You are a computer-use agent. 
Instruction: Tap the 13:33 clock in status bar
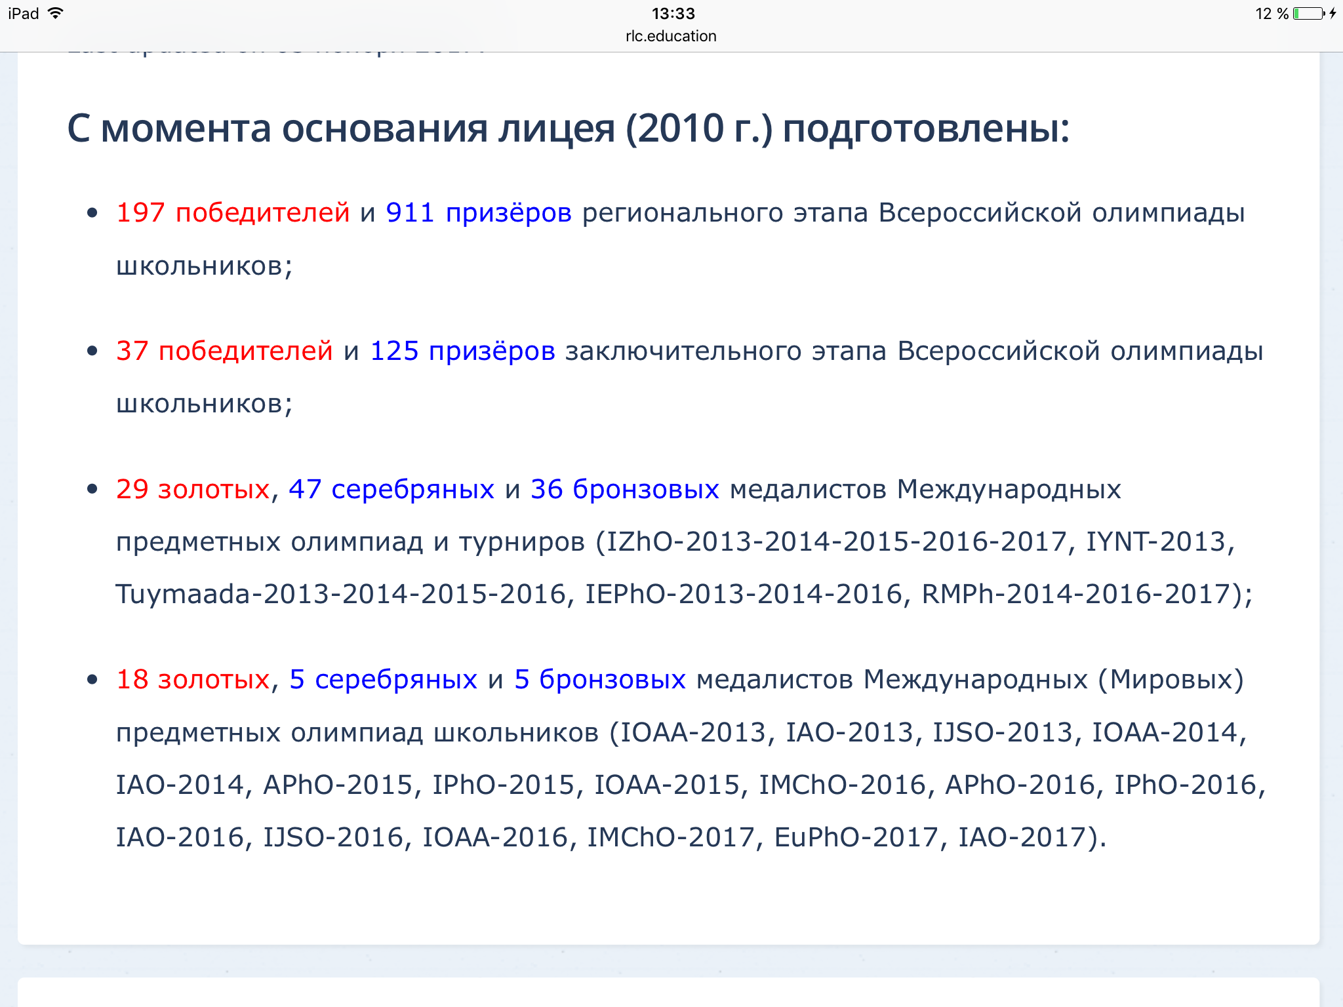(673, 13)
